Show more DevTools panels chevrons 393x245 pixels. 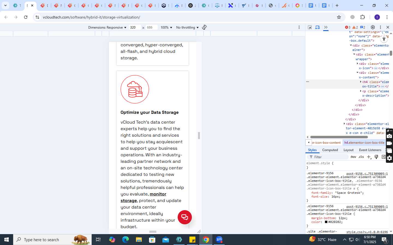326,27
